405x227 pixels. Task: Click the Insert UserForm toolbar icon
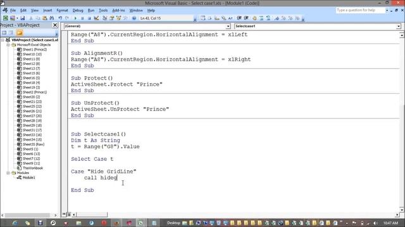pyautogui.click(x=12, y=18)
